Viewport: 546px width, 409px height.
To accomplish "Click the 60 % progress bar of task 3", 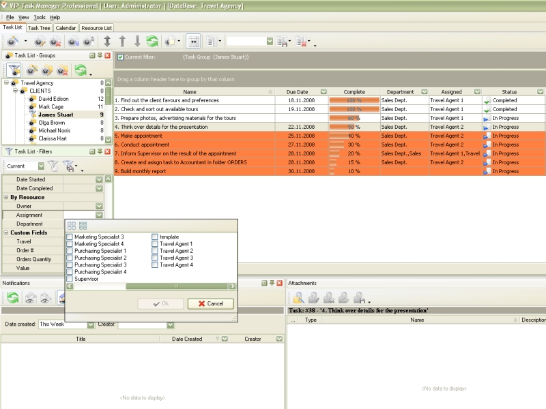I will tap(354, 118).
